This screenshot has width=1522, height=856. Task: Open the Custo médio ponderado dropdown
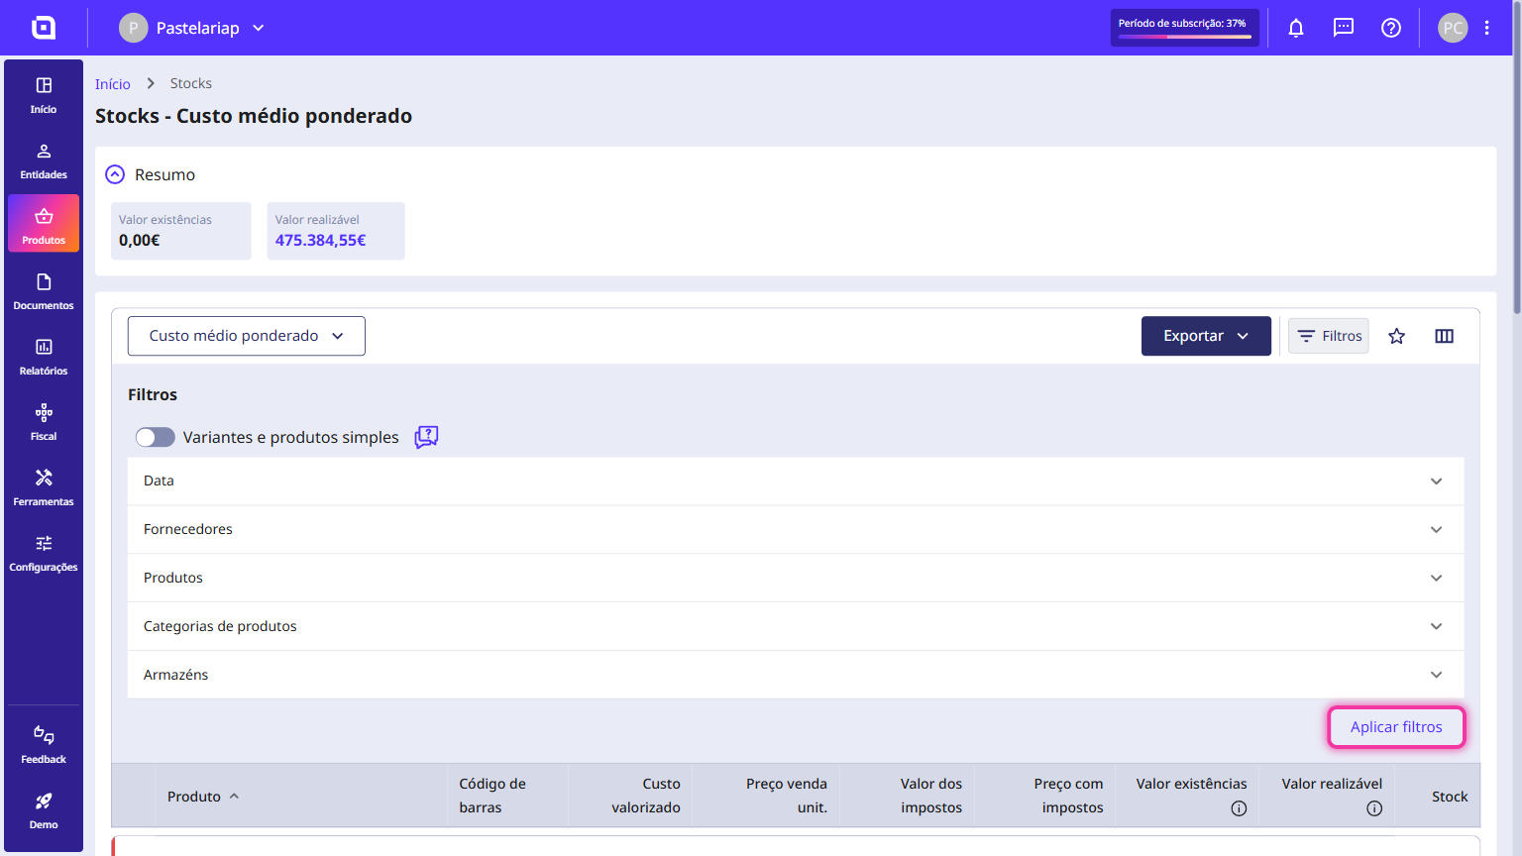coord(247,336)
